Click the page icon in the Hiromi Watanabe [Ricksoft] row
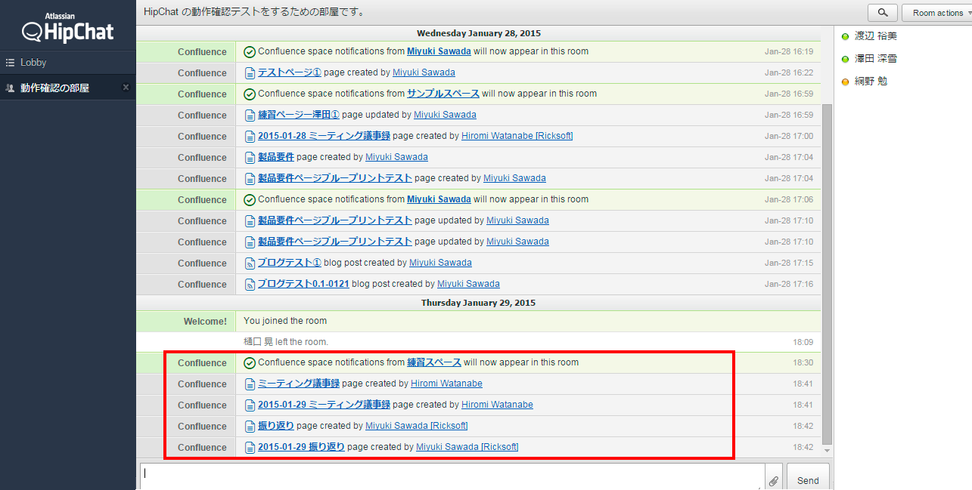 click(x=250, y=137)
